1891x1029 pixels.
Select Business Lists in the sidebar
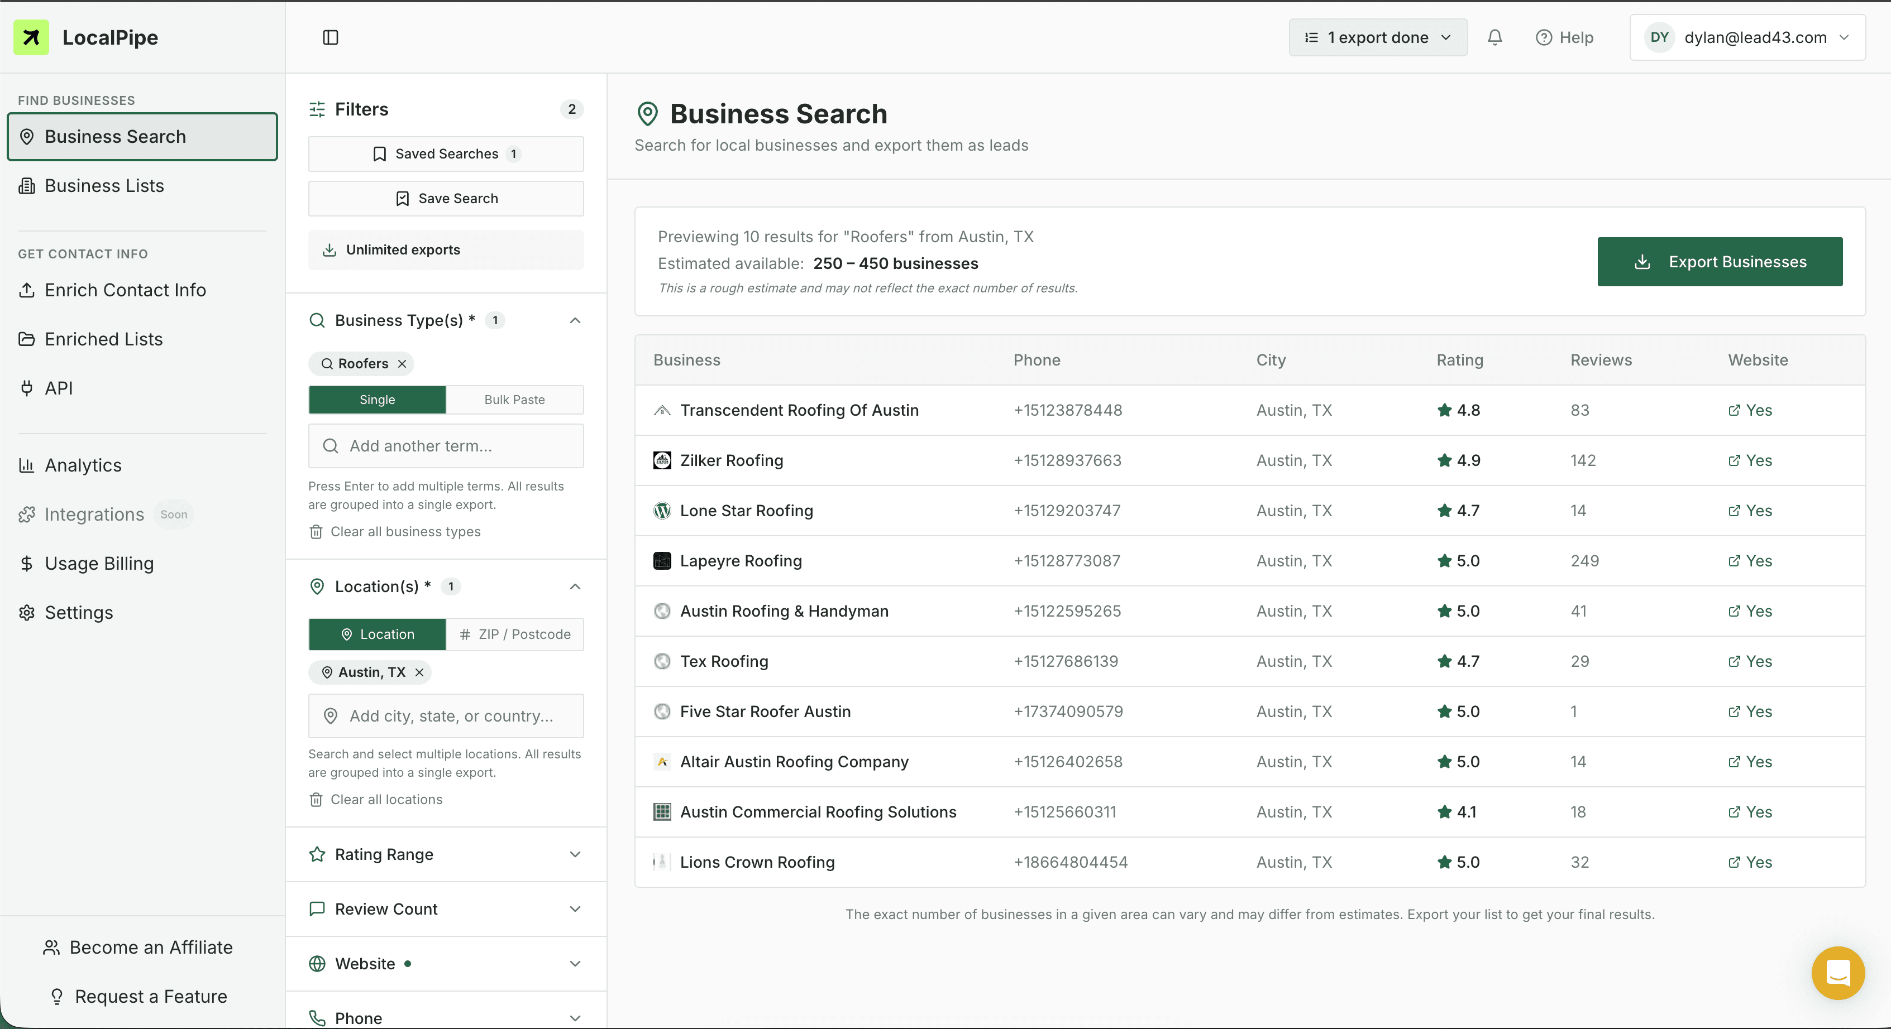click(x=103, y=186)
